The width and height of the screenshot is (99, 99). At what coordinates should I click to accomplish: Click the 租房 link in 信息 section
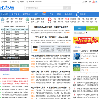coord(42,19)
